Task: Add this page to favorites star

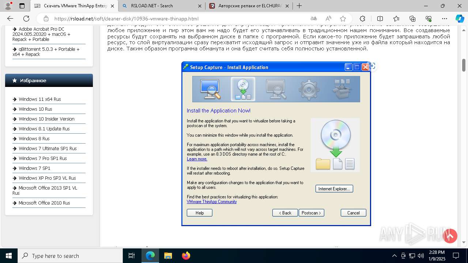Action: click(343, 19)
